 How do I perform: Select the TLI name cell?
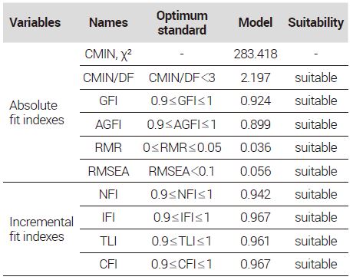click(x=108, y=241)
